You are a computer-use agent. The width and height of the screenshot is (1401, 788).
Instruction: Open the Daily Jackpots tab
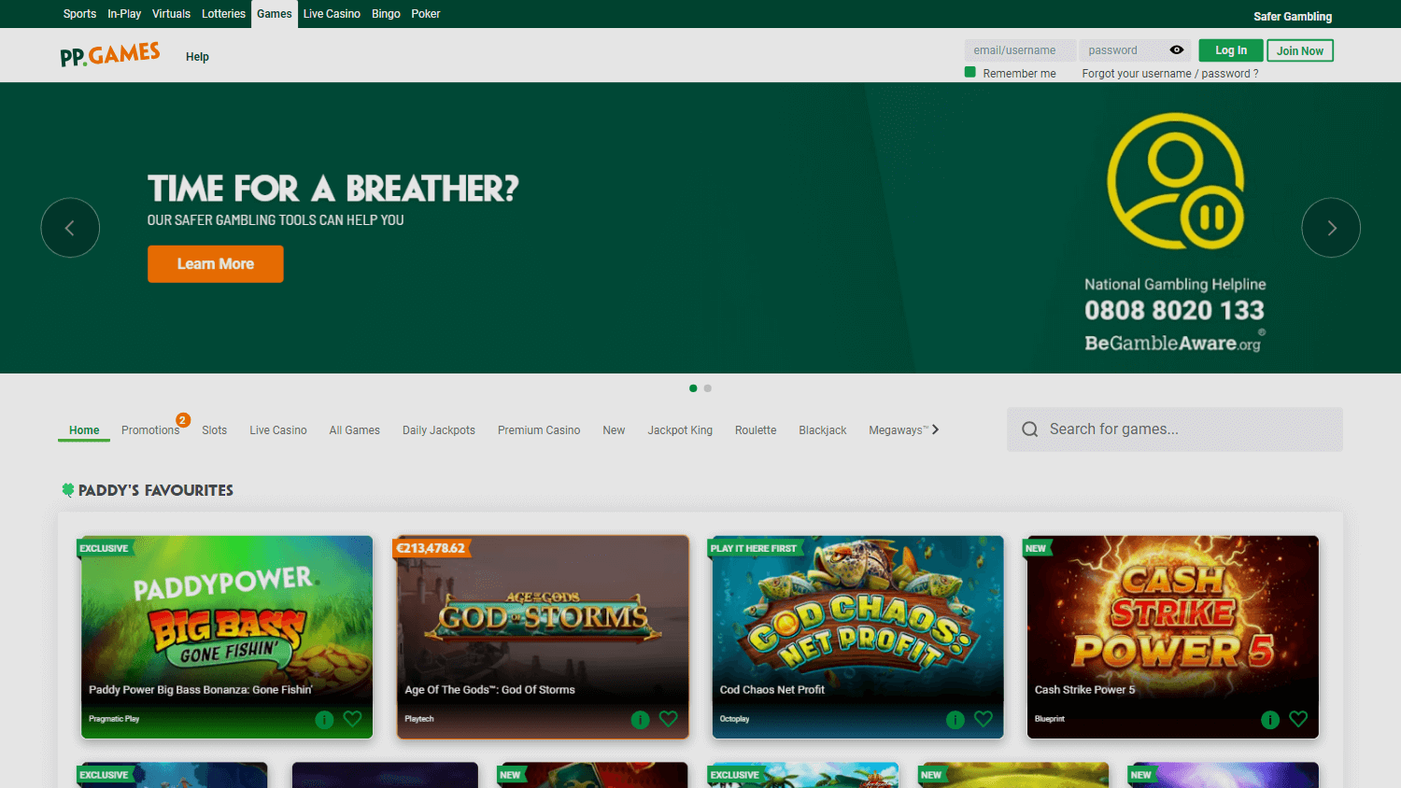[x=439, y=430]
